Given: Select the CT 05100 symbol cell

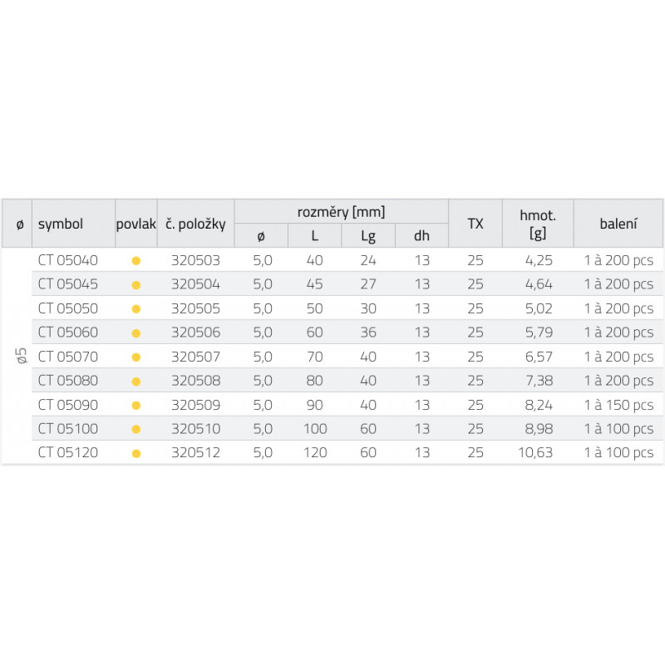Looking at the screenshot, I should click(x=68, y=429).
